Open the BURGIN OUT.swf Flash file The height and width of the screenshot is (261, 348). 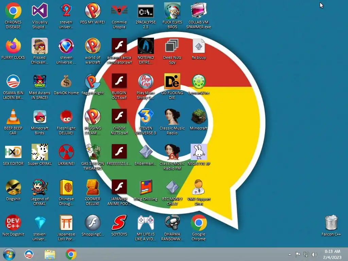pyautogui.click(x=119, y=81)
